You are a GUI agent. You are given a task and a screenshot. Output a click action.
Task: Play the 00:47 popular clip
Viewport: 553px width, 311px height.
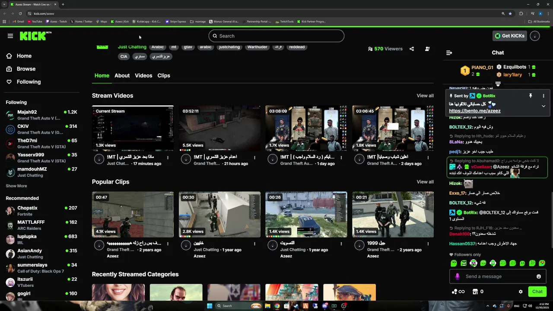coord(133,215)
